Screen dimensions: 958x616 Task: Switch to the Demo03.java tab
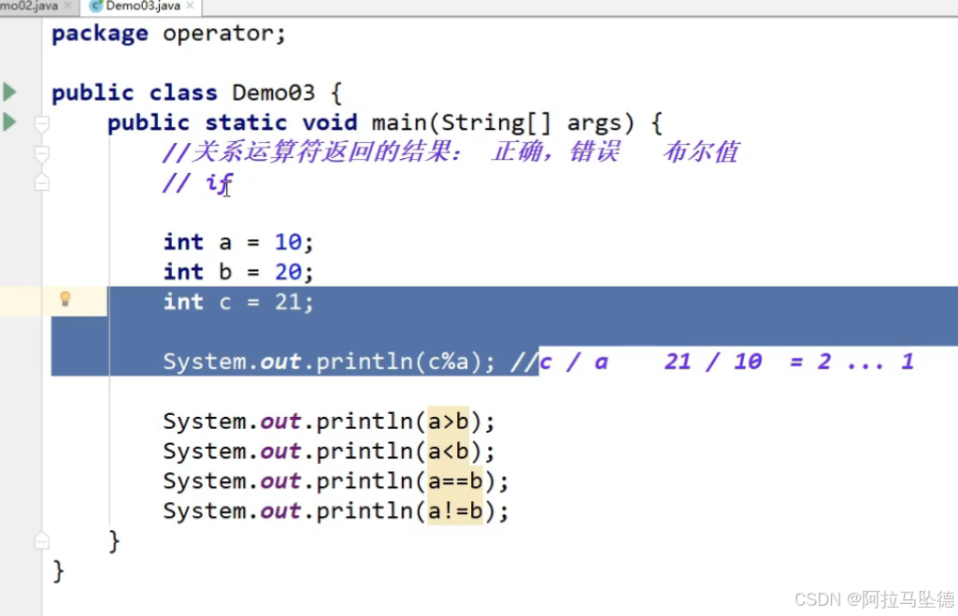(x=142, y=7)
